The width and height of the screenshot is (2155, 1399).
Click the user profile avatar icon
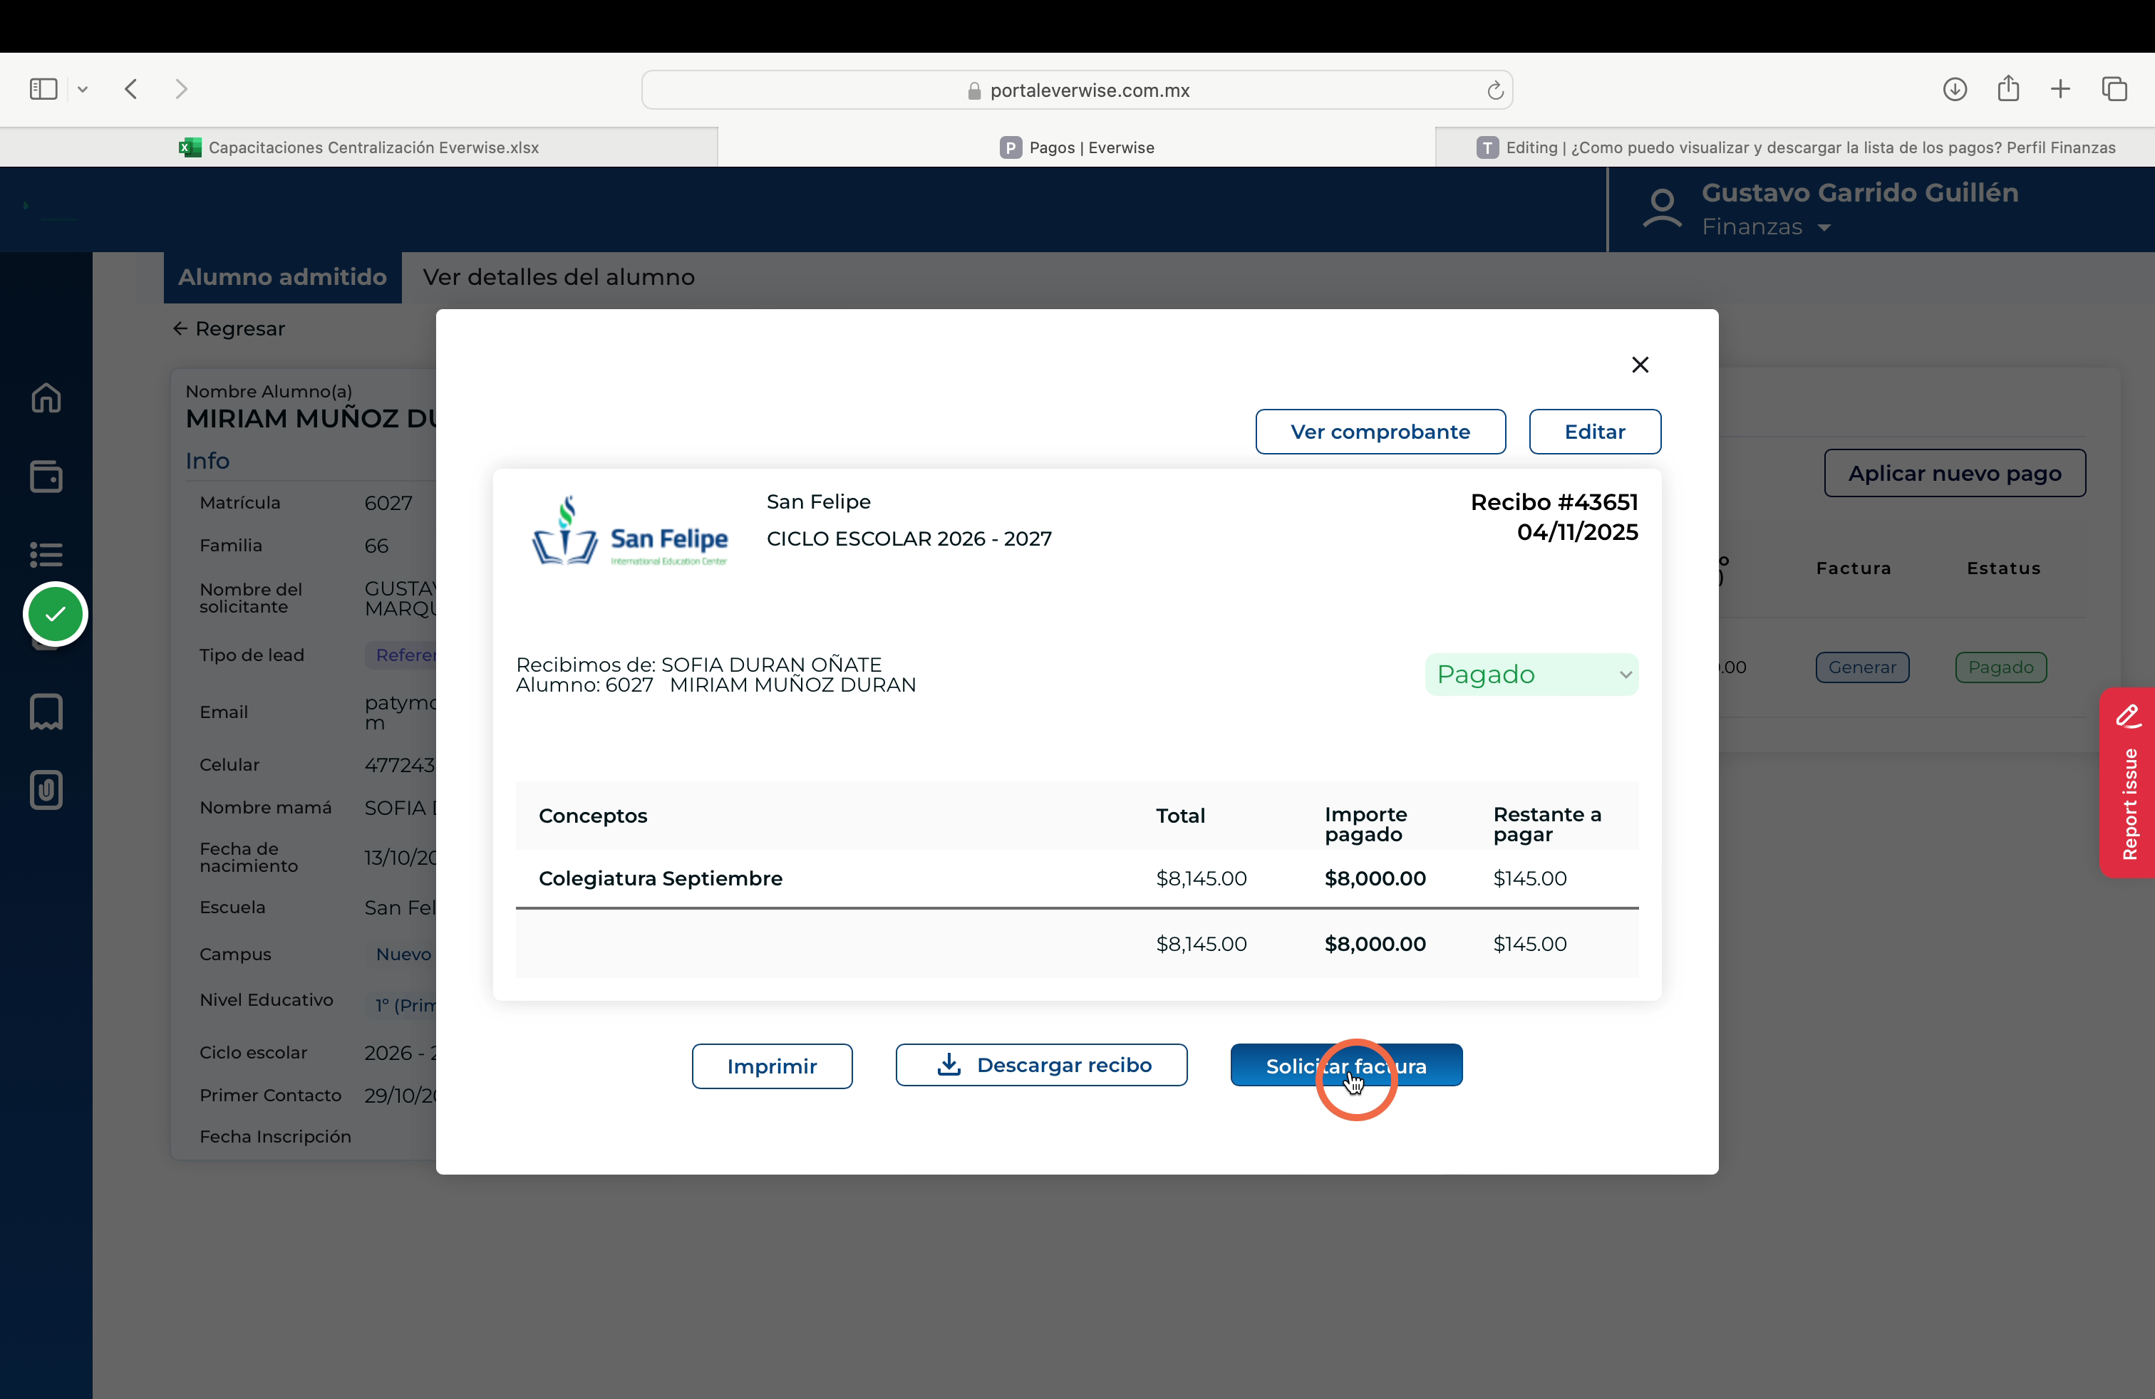tap(1663, 208)
